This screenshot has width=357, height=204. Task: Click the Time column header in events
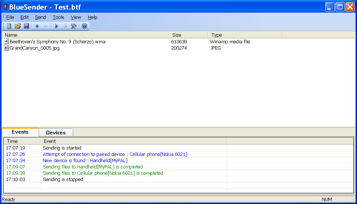(x=22, y=141)
